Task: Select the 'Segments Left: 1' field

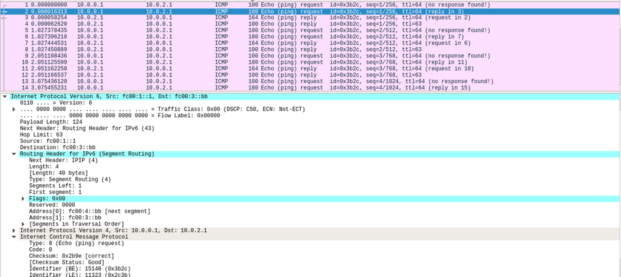Action: coord(55,186)
